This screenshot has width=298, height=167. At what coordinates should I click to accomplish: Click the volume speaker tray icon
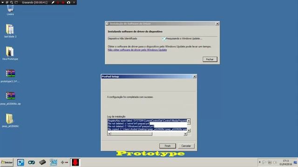click(275, 162)
